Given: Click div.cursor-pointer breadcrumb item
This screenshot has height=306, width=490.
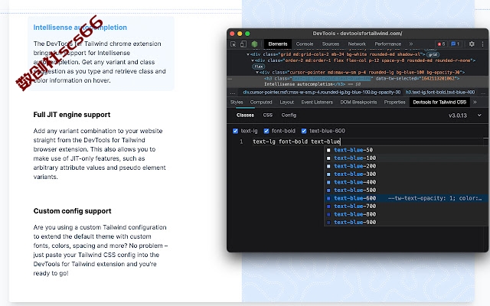Looking at the screenshot, I should coord(322,93).
